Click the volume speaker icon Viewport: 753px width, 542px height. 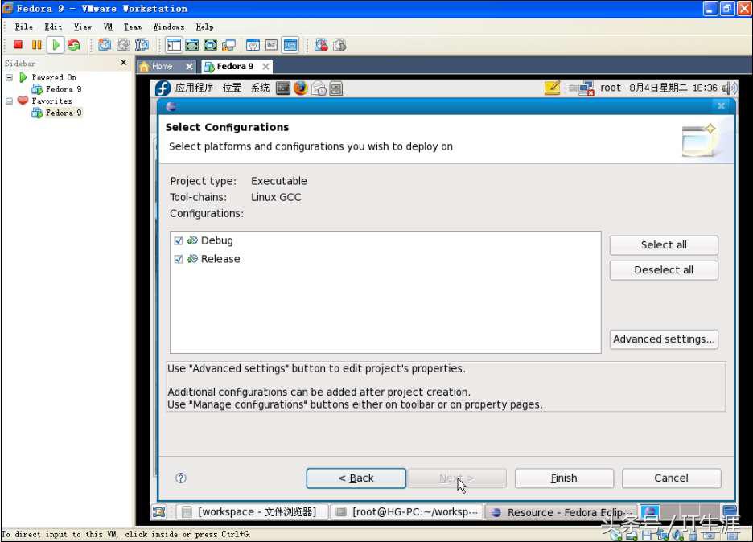coord(729,88)
